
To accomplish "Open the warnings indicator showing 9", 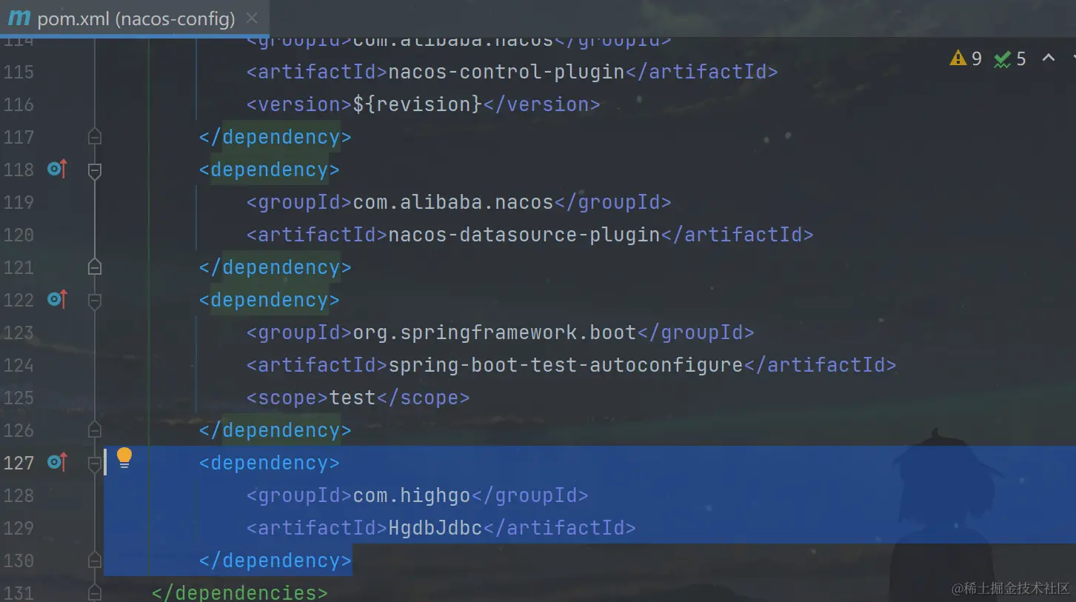I will 966,58.
